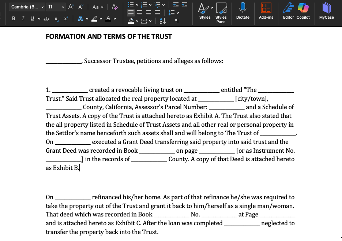This screenshot has height=241, width=342.
Task: Open the MyCase add-in
Action: tap(326, 10)
